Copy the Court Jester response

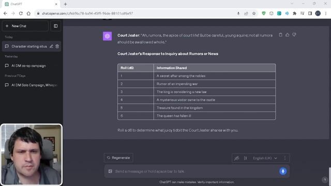point(280,35)
